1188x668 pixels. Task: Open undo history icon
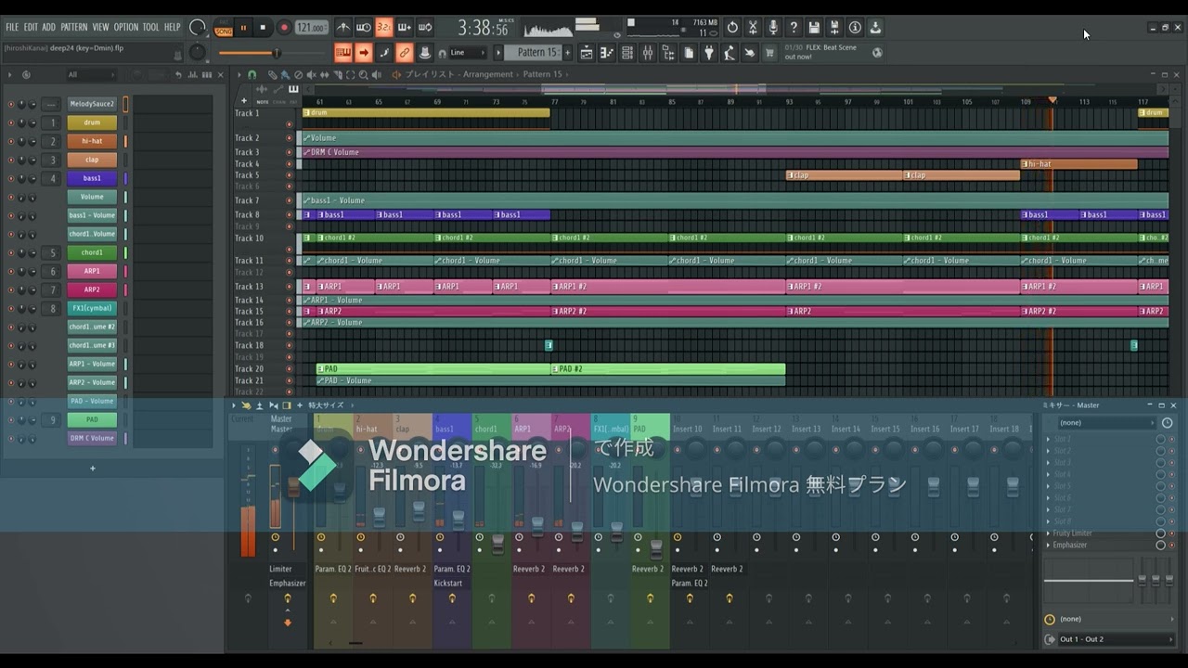[732, 28]
